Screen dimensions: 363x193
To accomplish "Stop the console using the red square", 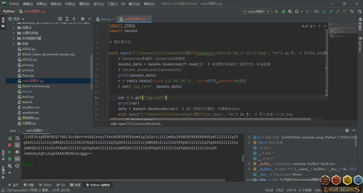I will [x=10, y=145].
